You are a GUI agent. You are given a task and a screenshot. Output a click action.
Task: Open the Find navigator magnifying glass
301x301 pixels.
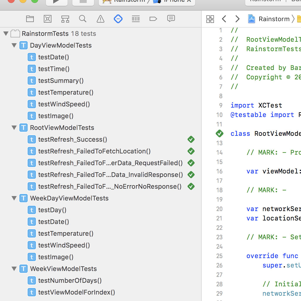(x=83, y=19)
